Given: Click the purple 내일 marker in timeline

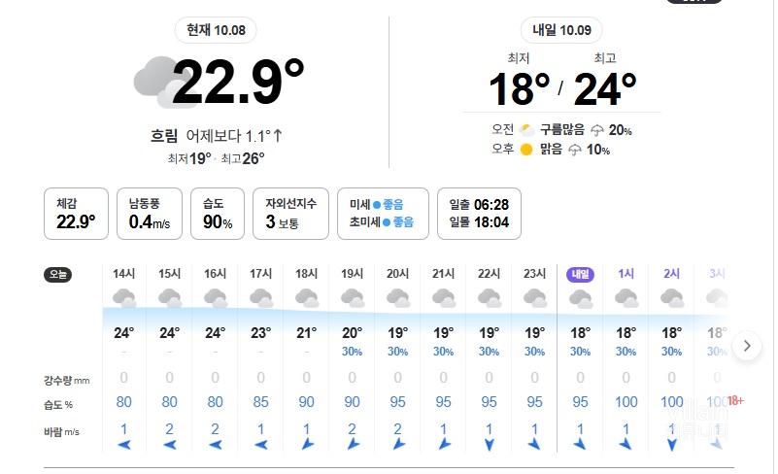Looking at the screenshot, I should tap(580, 275).
